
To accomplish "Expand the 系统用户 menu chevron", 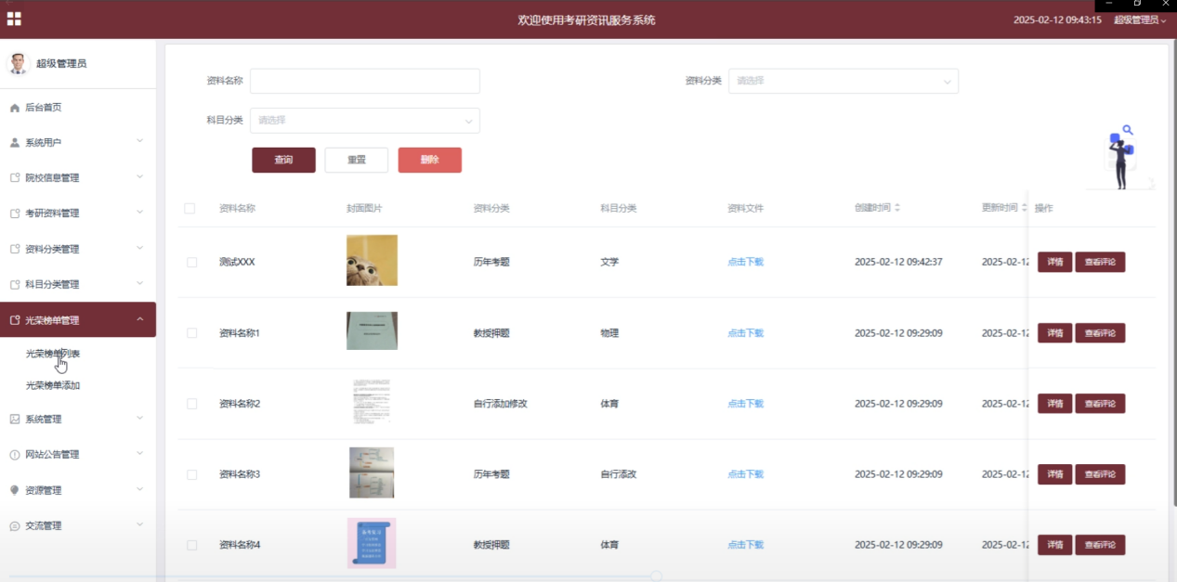I will (139, 141).
